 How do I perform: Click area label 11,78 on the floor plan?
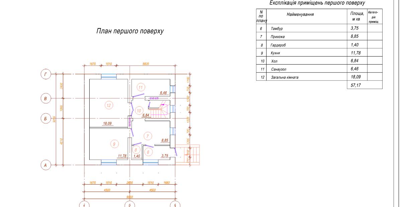[123, 156]
